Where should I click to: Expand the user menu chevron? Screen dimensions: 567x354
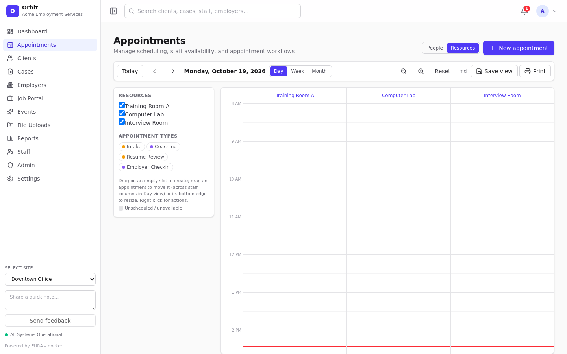[555, 11]
